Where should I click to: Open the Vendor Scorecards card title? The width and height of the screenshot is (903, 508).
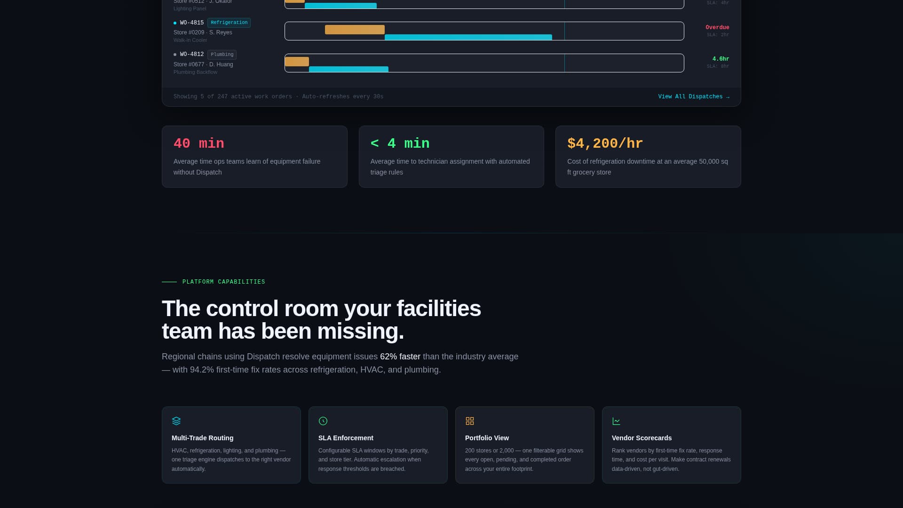pyautogui.click(x=642, y=438)
